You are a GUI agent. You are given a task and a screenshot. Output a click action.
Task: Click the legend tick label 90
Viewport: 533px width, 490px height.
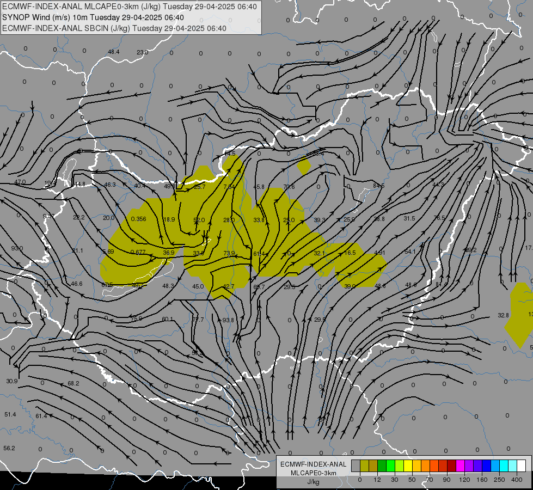tap(446, 480)
